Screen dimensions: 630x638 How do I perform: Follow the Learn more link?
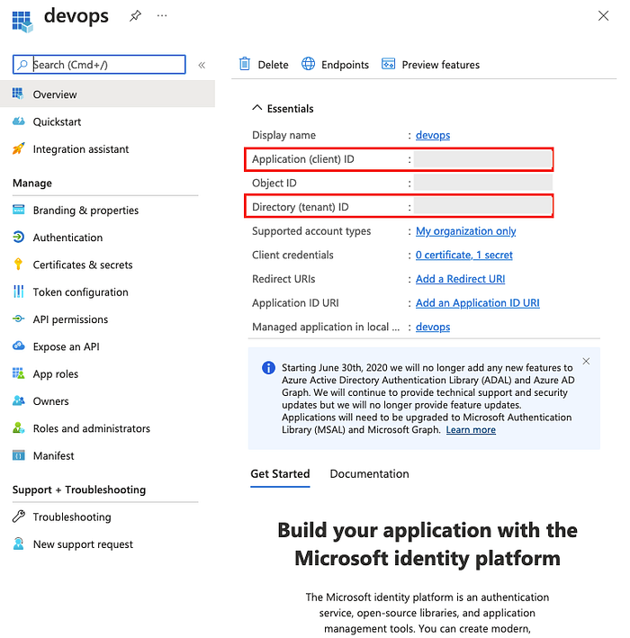[471, 430]
